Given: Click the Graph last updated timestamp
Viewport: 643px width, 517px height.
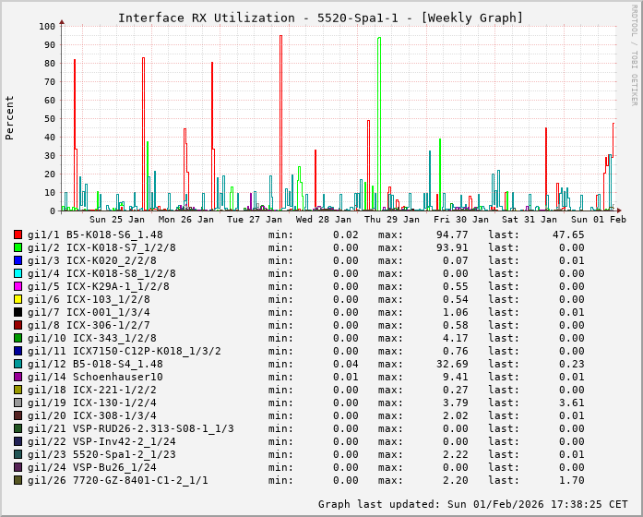Looking at the screenshot, I should 471,504.
